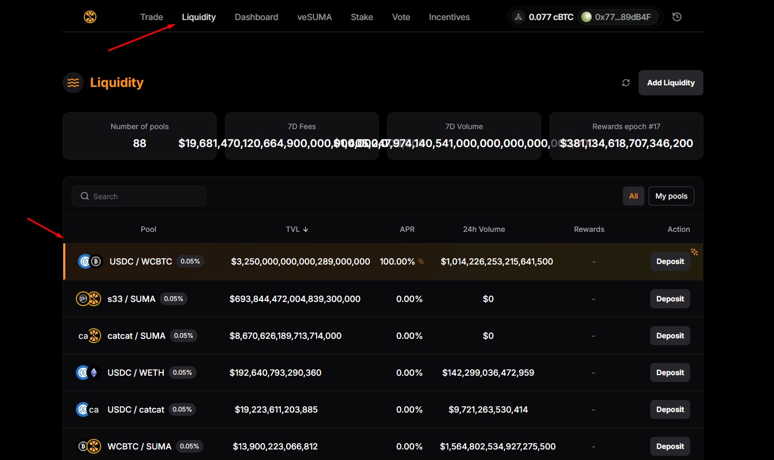
Task: Focus the pool Search field
Action: click(x=139, y=196)
